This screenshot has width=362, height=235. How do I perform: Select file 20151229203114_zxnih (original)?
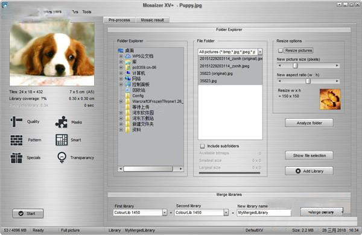click(x=230, y=59)
